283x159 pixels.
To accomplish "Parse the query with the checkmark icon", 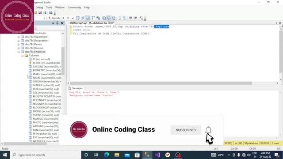I will (x=73, y=18).
